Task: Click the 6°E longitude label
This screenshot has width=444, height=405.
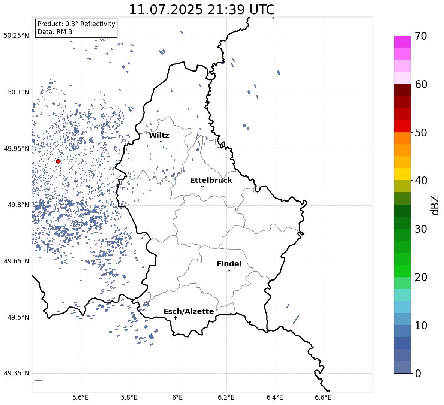Action: pos(177,398)
